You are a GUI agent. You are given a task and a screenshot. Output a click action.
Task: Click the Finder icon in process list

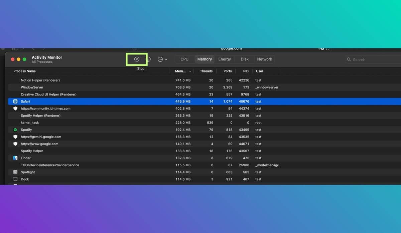[x=15, y=158]
